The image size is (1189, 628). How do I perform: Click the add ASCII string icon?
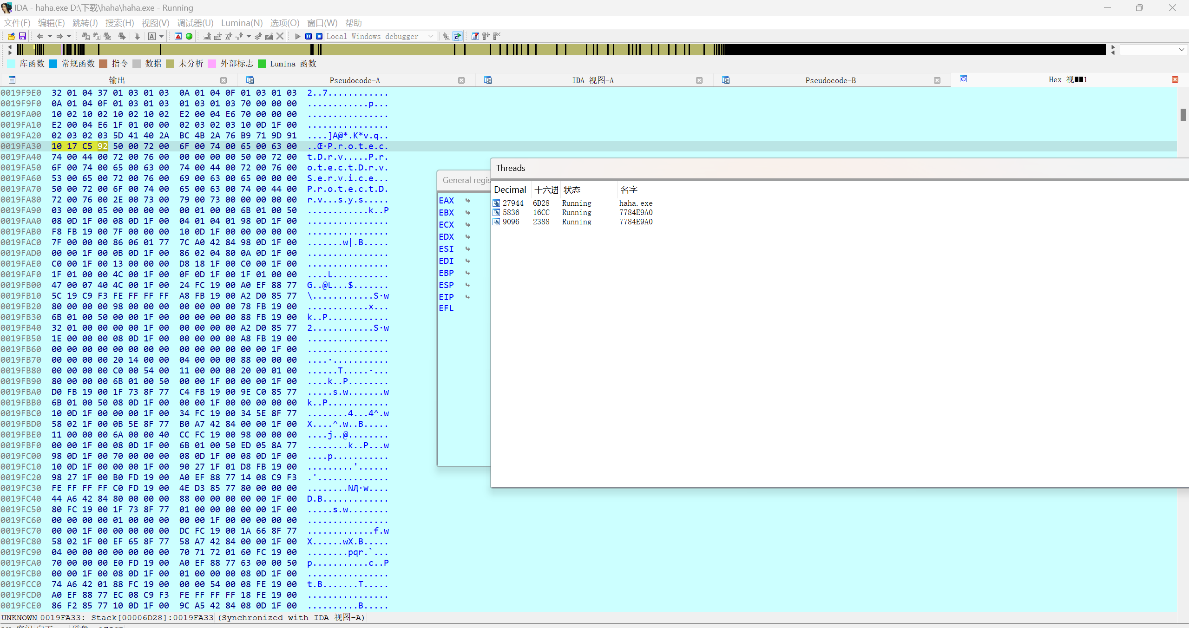[x=229, y=36]
